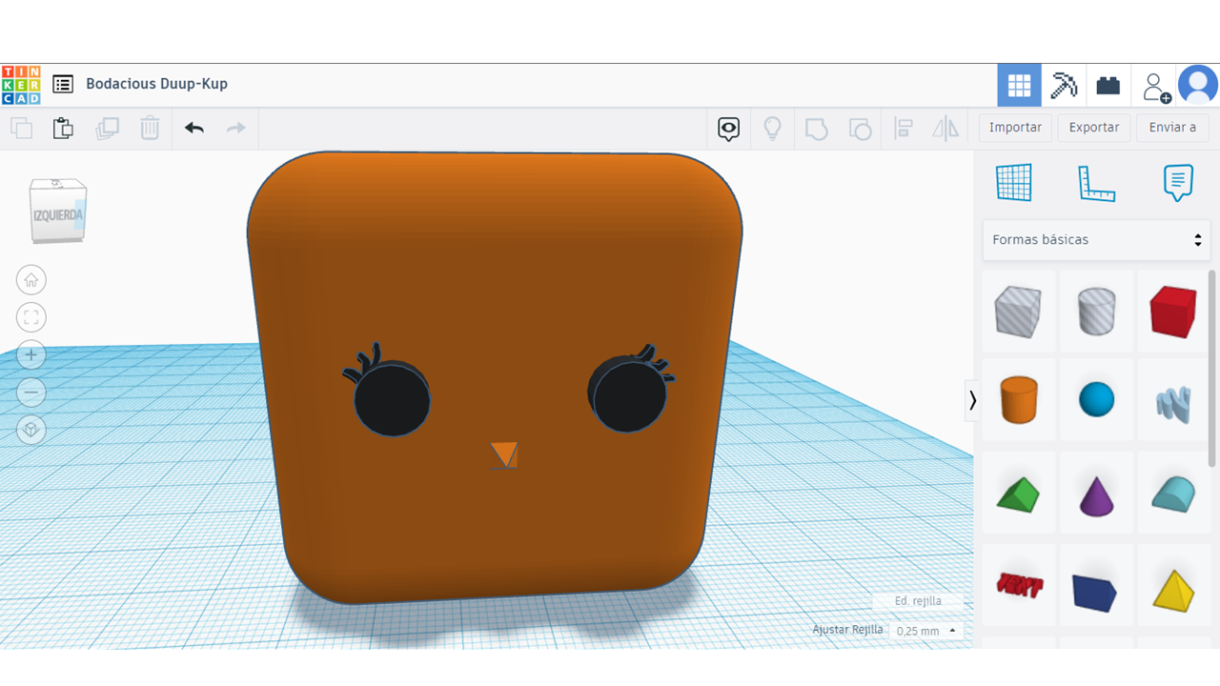Open the Ajustar Rejilla 0,25 mm dropdown
The width and height of the screenshot is (1220, 686).
[925, 631]
